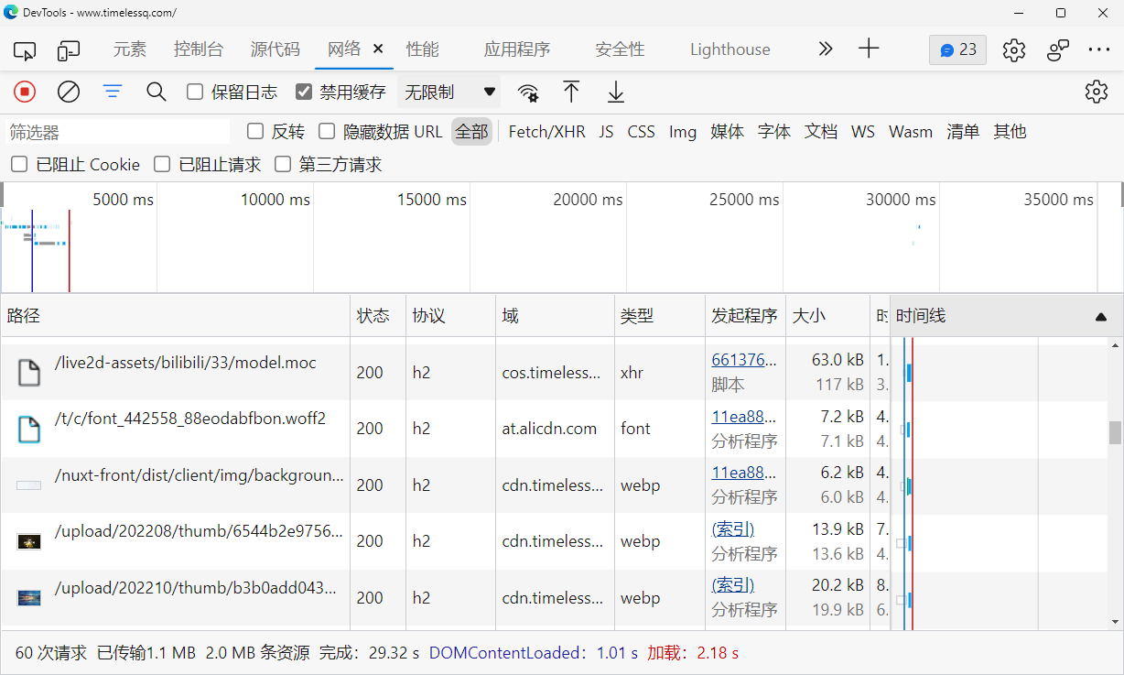Focus the 筛选器 filter input
This screenshot has width=1124, height=675.
(117, 132)
